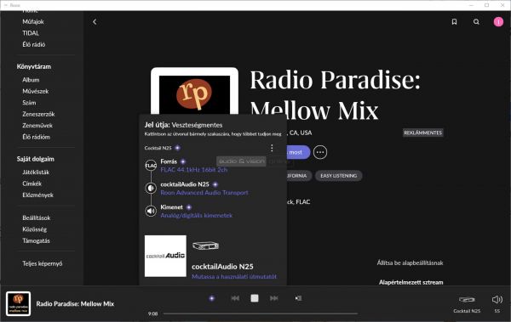Viewport: 511px width, 322px height.
Task: Open the pink profile avatar
Action: 498,22
